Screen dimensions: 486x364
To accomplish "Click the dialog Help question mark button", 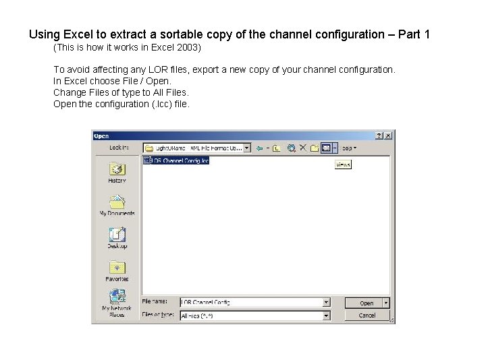I will point(379,136).
